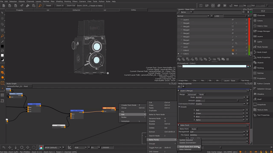
Task: Open the Selection Groups palette
Action: coord(264,89)
